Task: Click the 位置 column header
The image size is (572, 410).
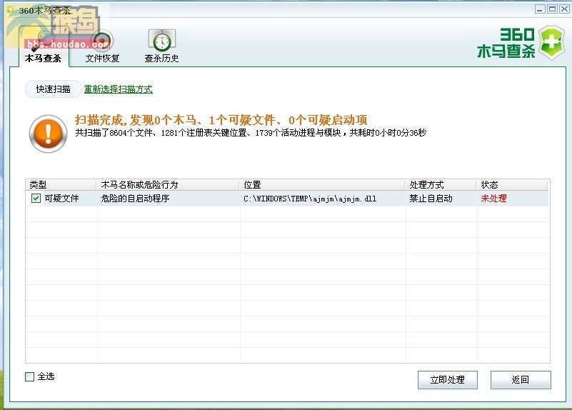Action: click(322, 184)
